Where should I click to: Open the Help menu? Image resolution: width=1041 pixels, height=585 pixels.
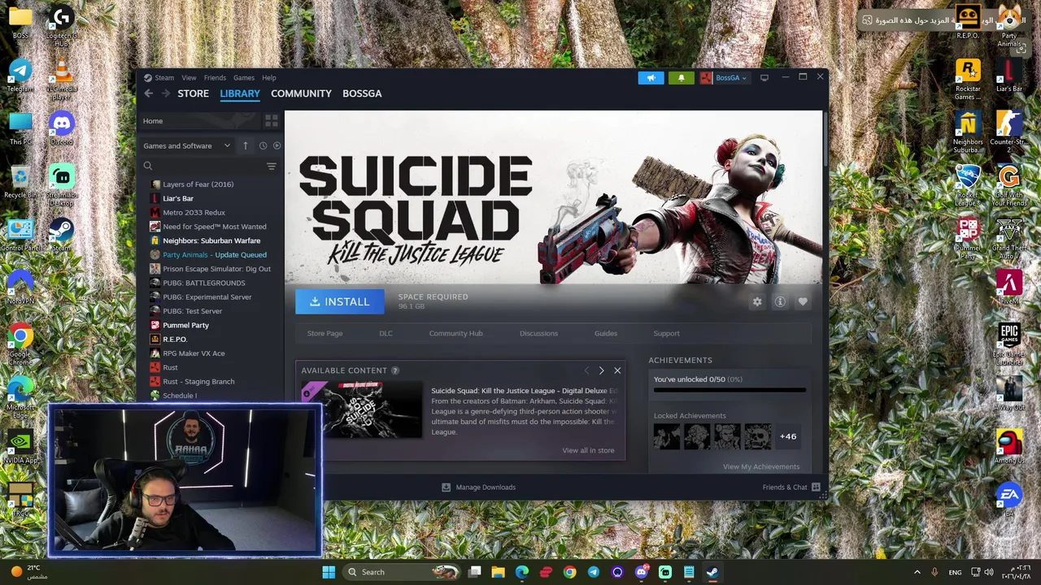[269, 78]
